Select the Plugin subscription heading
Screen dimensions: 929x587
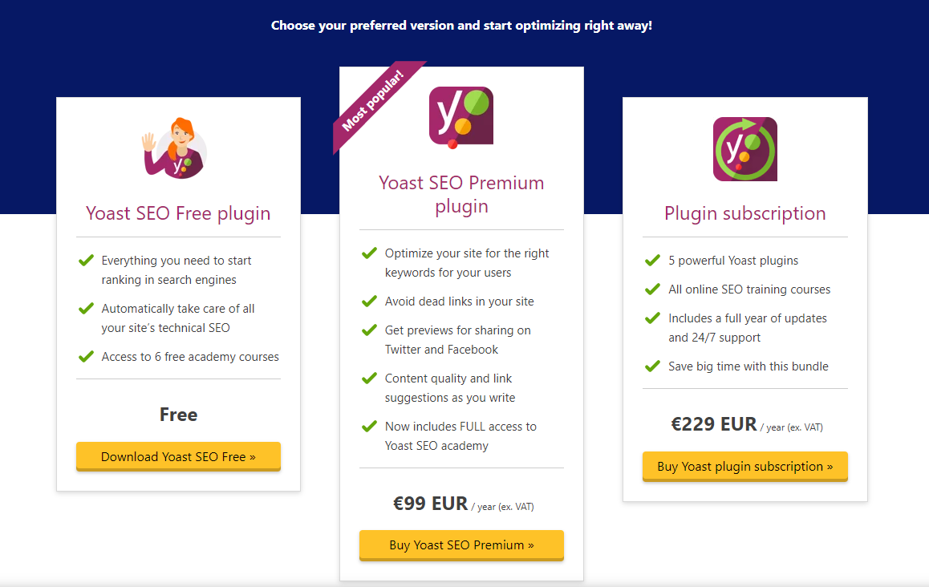744,213
